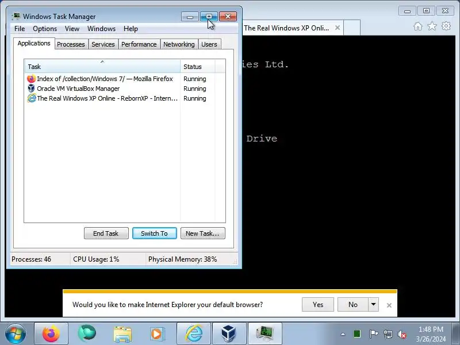Image resolution: width=460 pixels, height=345 pixels.
Task: Click the New Task... button
Action: pyautogui.click(x=203, y=233)
